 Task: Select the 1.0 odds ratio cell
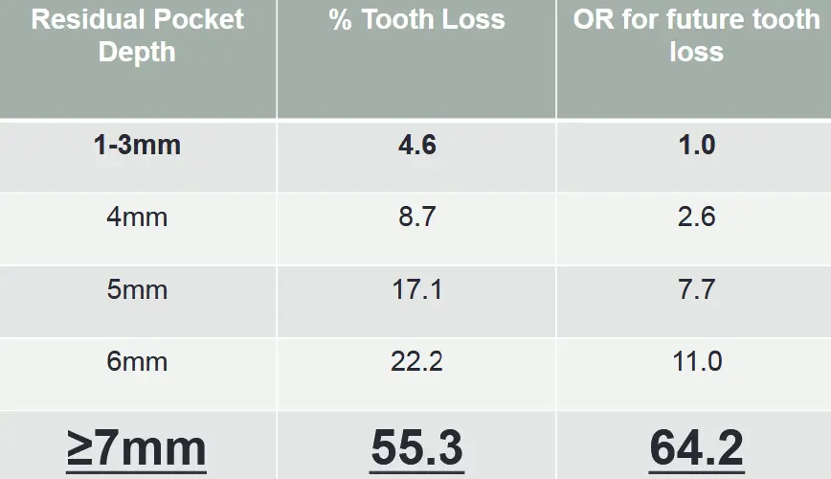coord(697,145)
